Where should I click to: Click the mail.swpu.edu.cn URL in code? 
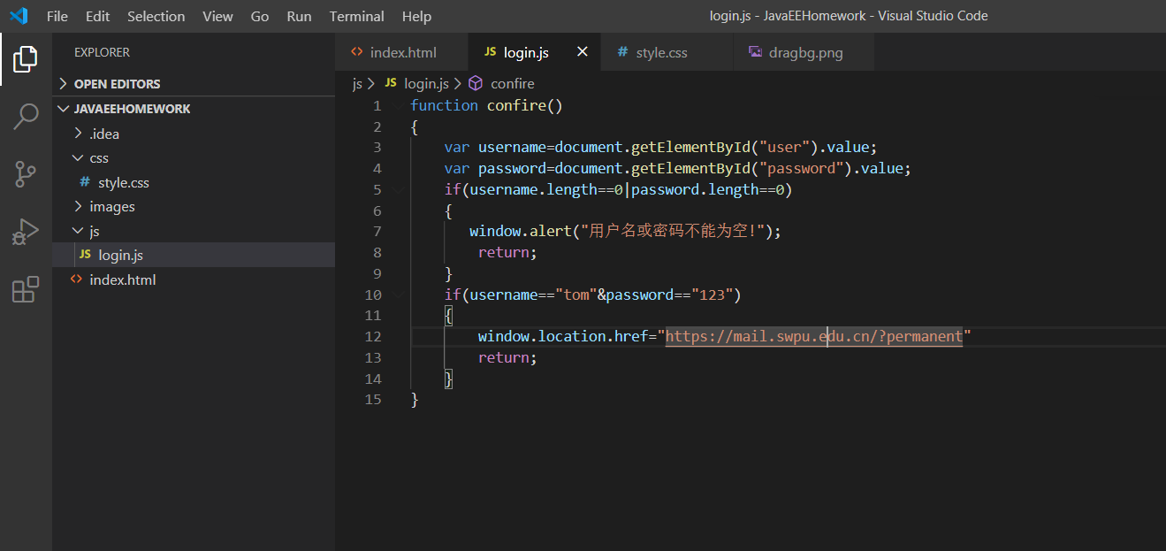pyautogui.click(x=813, y=336)
